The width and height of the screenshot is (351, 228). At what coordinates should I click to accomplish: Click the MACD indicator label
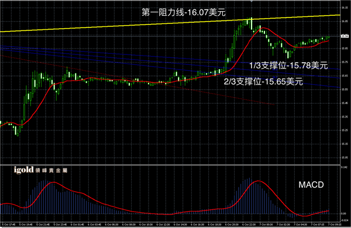pos(311,185)
